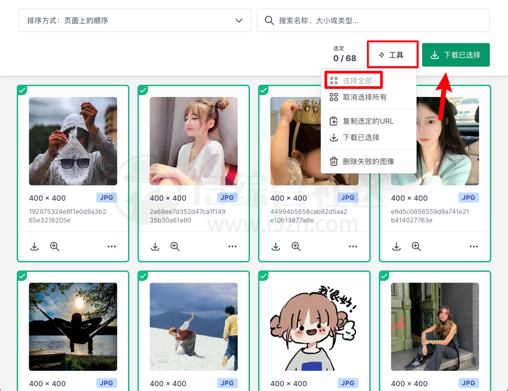Download the image 192975324e8f1e0d9a3b2

click(34, 246)
